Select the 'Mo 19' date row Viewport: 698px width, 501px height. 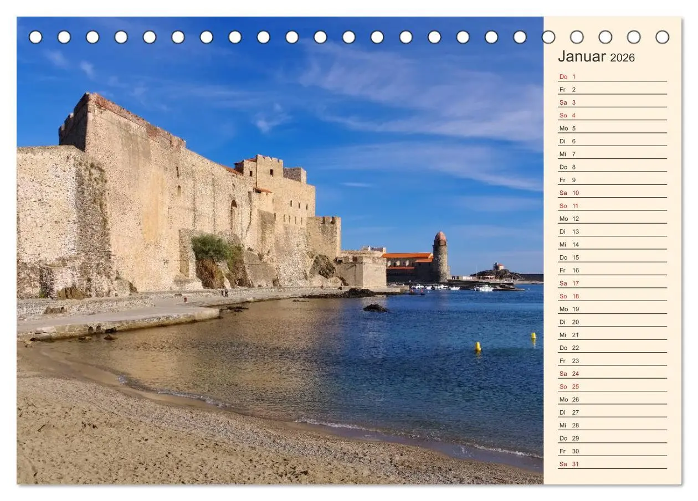point(612,309)
